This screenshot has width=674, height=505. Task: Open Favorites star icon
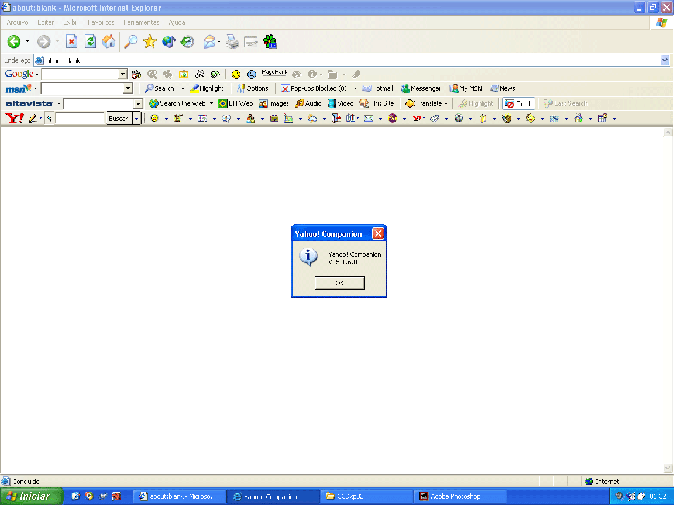150,41
